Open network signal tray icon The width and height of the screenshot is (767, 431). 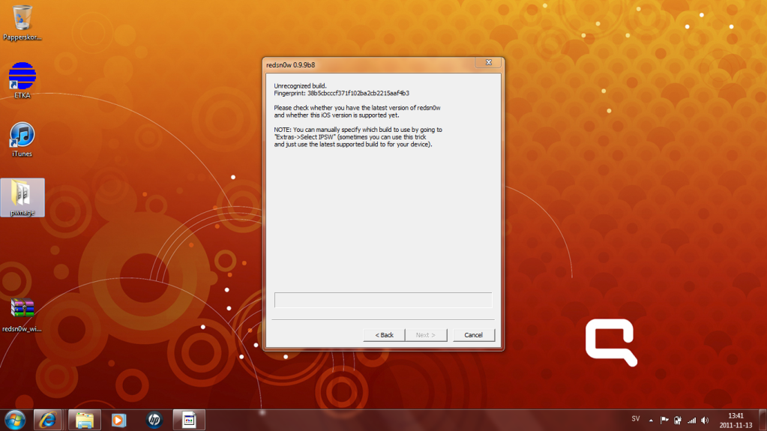click(x=691, y=421)
